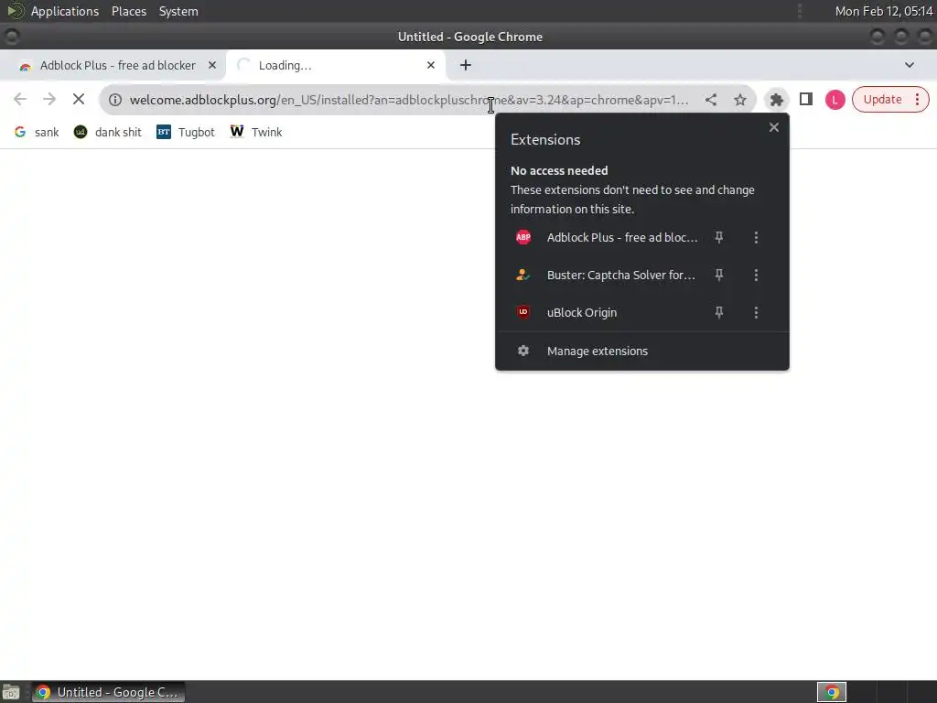Viewport: 937px width, 703px height.
Task: Stop loading the page
Action: coord(79,99)
